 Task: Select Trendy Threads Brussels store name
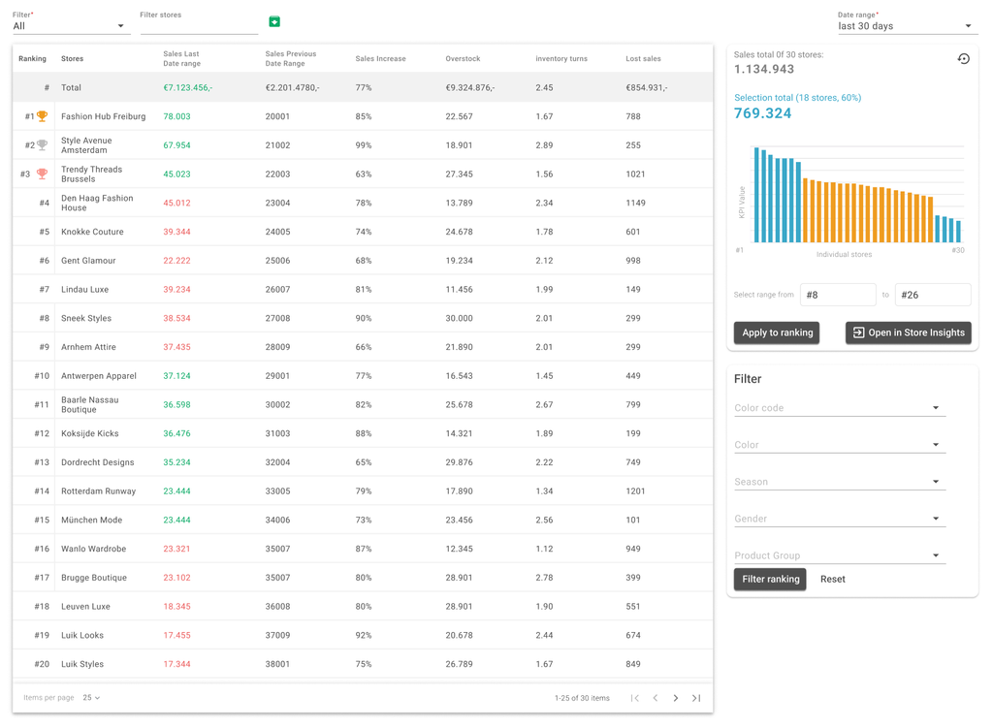click(x=91, y=174)
